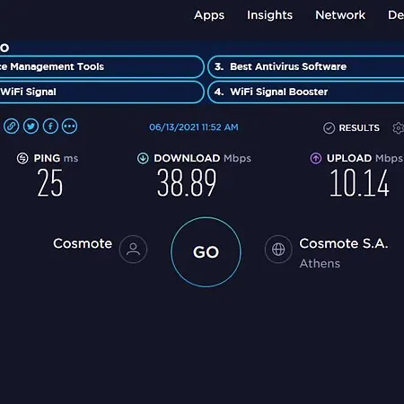Open the settings gear icon
404x404 pixels.
399,128
